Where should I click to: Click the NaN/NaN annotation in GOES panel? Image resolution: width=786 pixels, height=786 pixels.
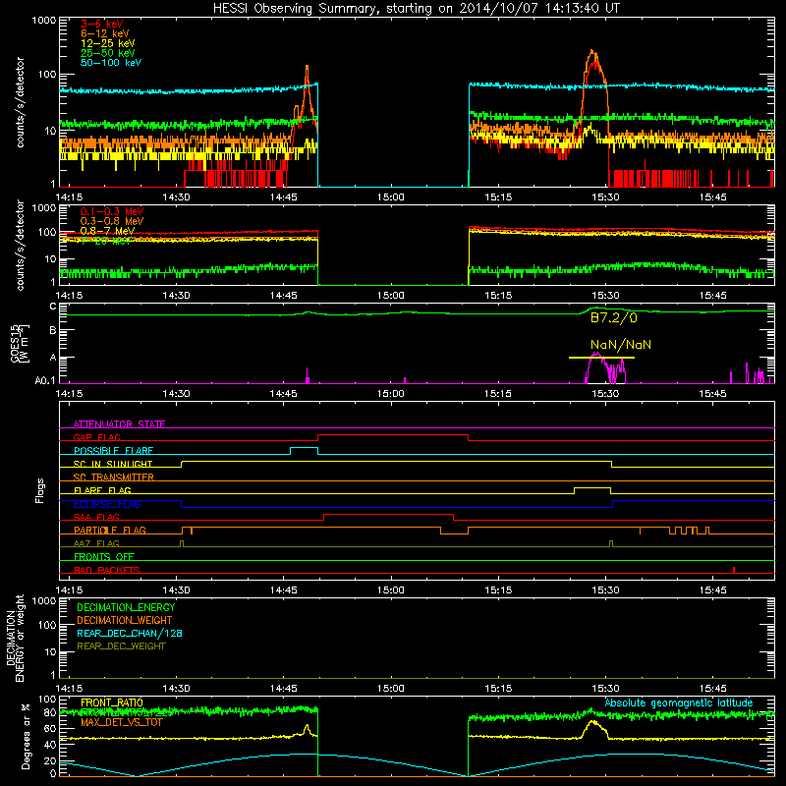point(621,345)
